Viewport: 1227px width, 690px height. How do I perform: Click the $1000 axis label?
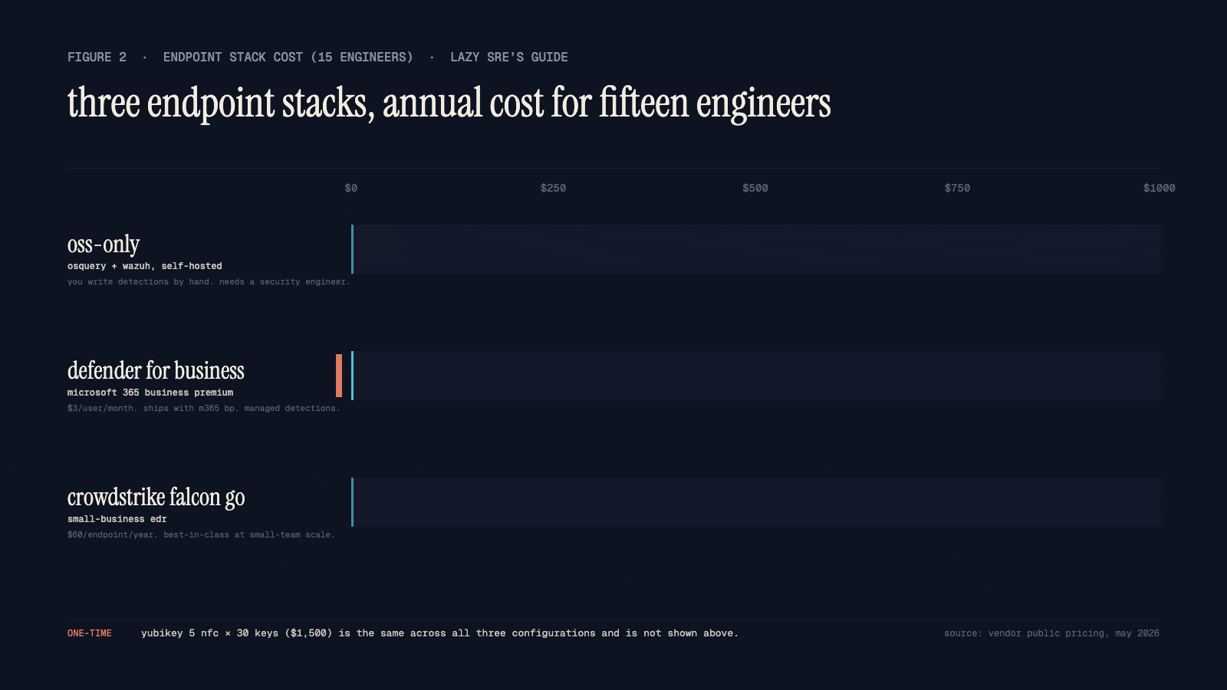point(1159,188)
